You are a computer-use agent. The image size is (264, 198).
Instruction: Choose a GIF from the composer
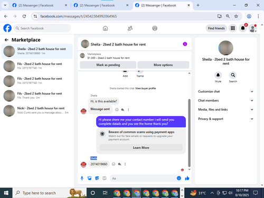point(105,178)
